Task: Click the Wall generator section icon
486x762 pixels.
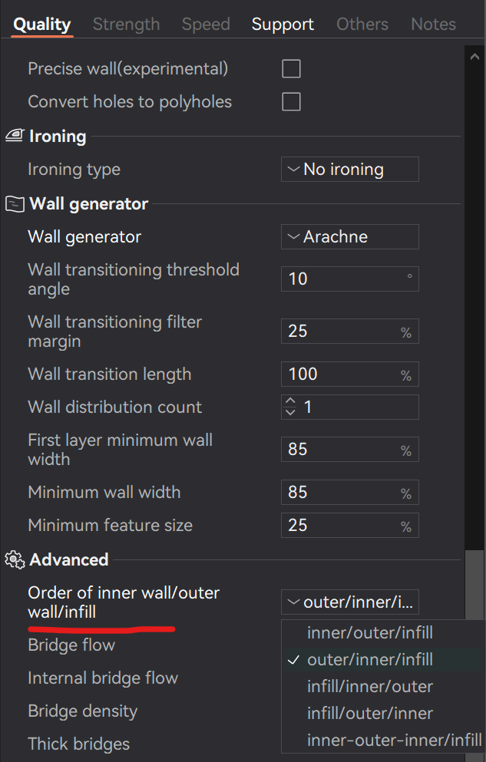Action: pyautogui.click(x=15, y=203)
